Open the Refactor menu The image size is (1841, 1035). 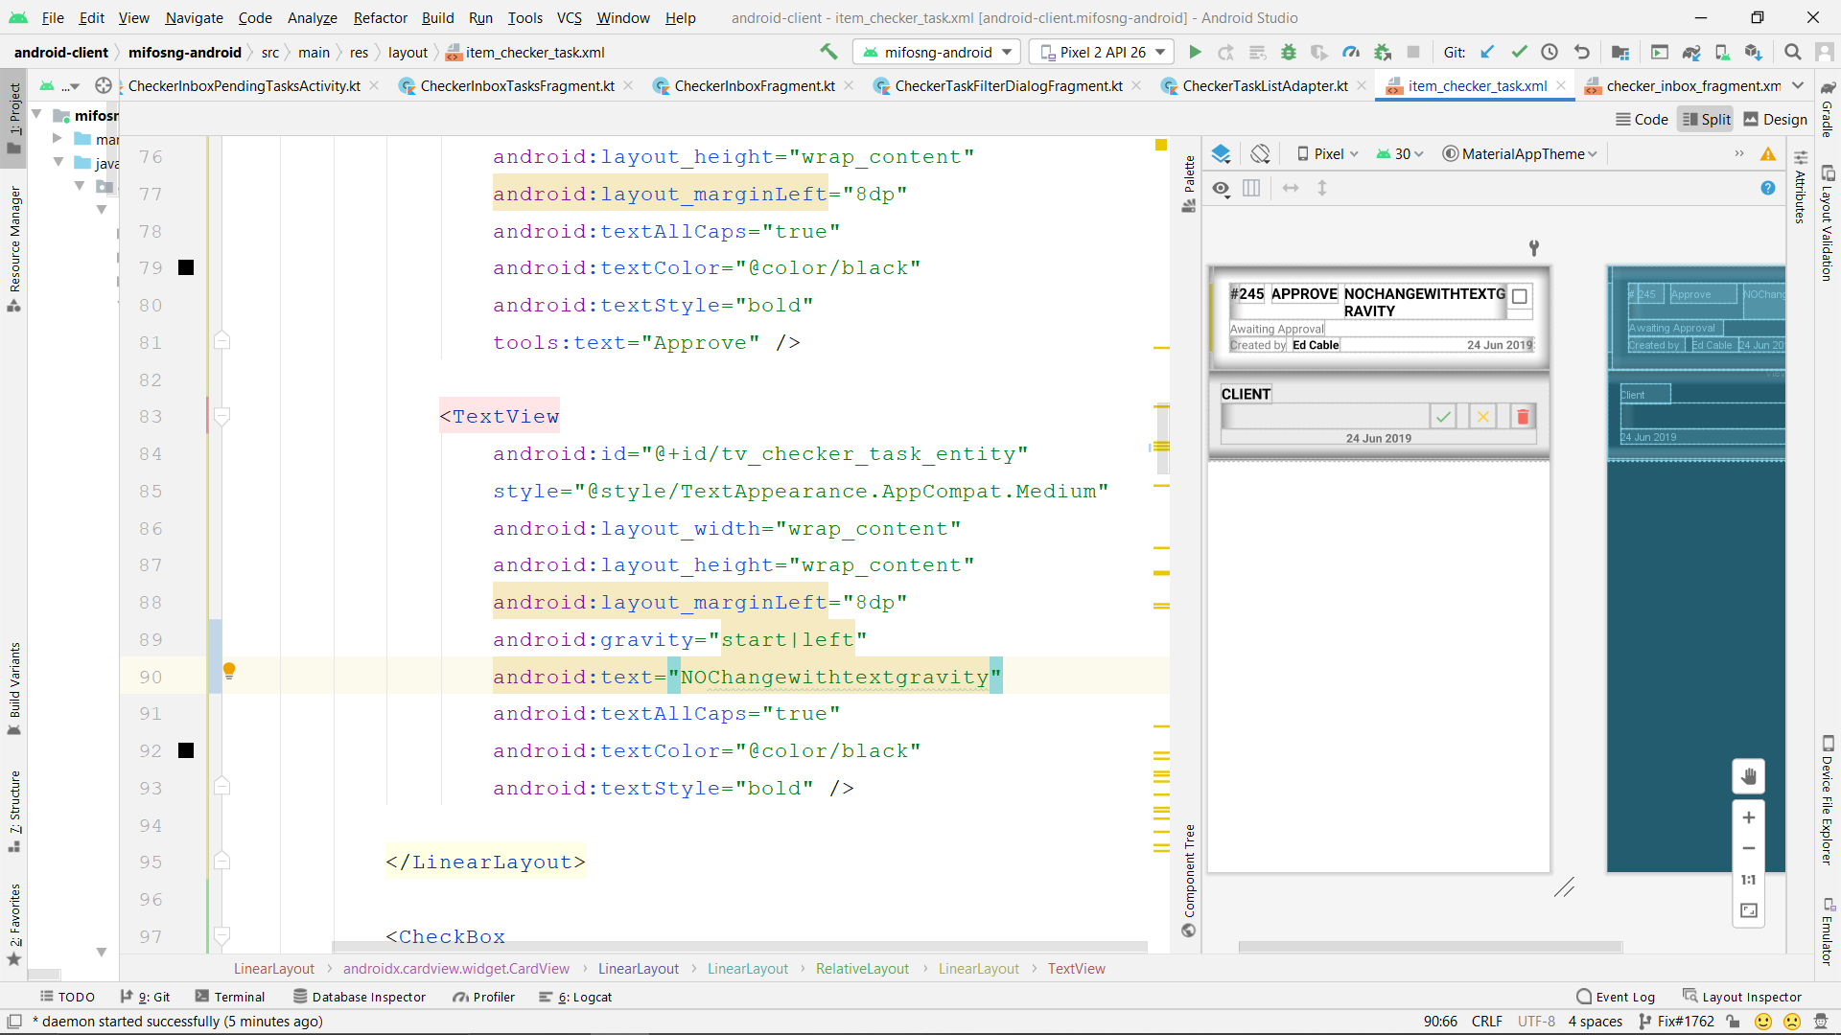380,18
